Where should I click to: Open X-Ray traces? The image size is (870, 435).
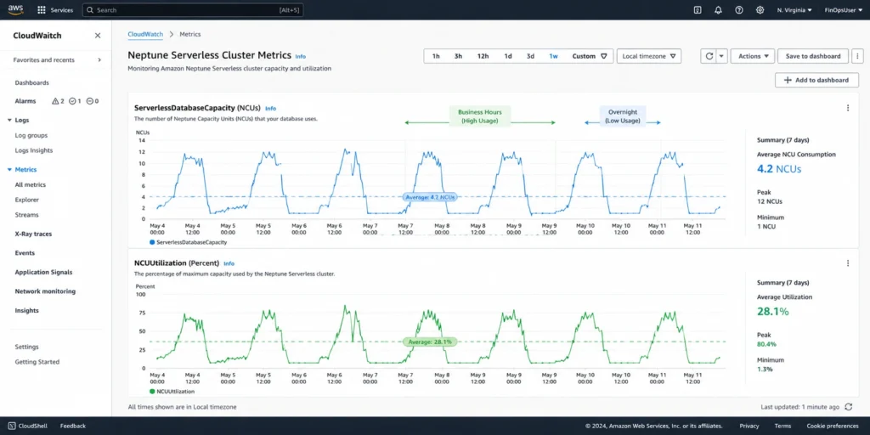(x=33, y=234)
